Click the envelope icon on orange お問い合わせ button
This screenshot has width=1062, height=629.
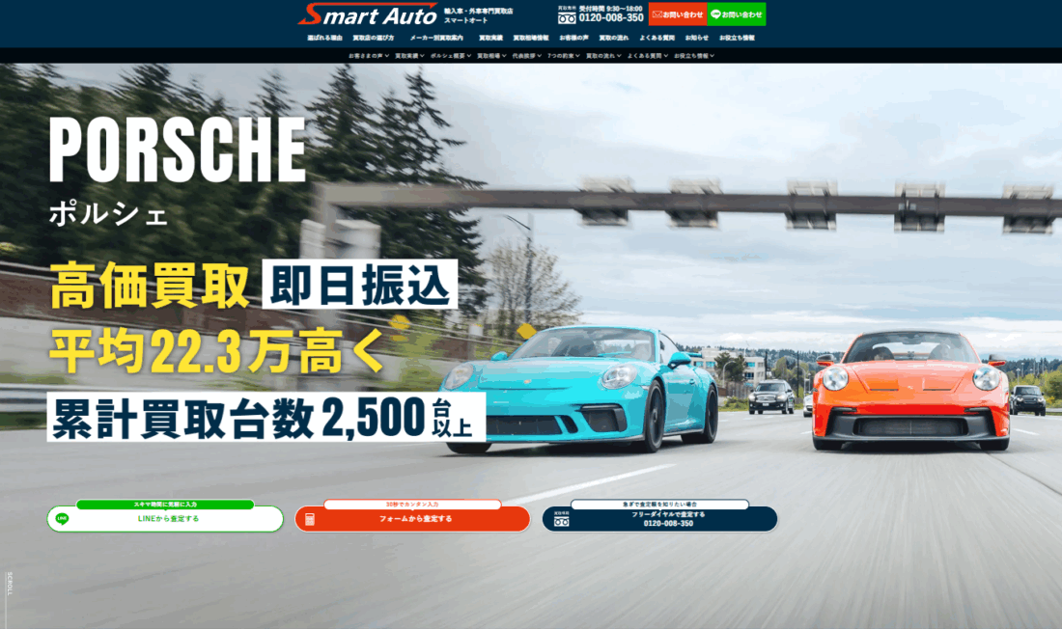656,14
